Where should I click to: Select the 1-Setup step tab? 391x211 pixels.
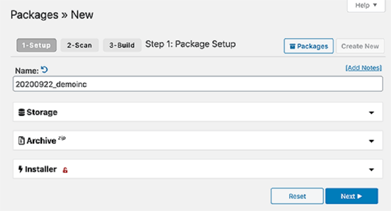click(36, 45)
